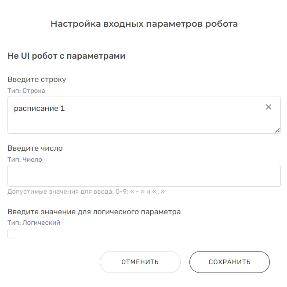Viewport: 287px width, 287px height.
Task: Click the 'Введите значение для логического параметра' label
Action: 94,212
